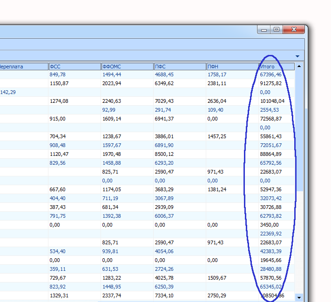331x302 pixels.
Task: Select ФФОМС cell with value 1448,95
Action: [127, 287]
